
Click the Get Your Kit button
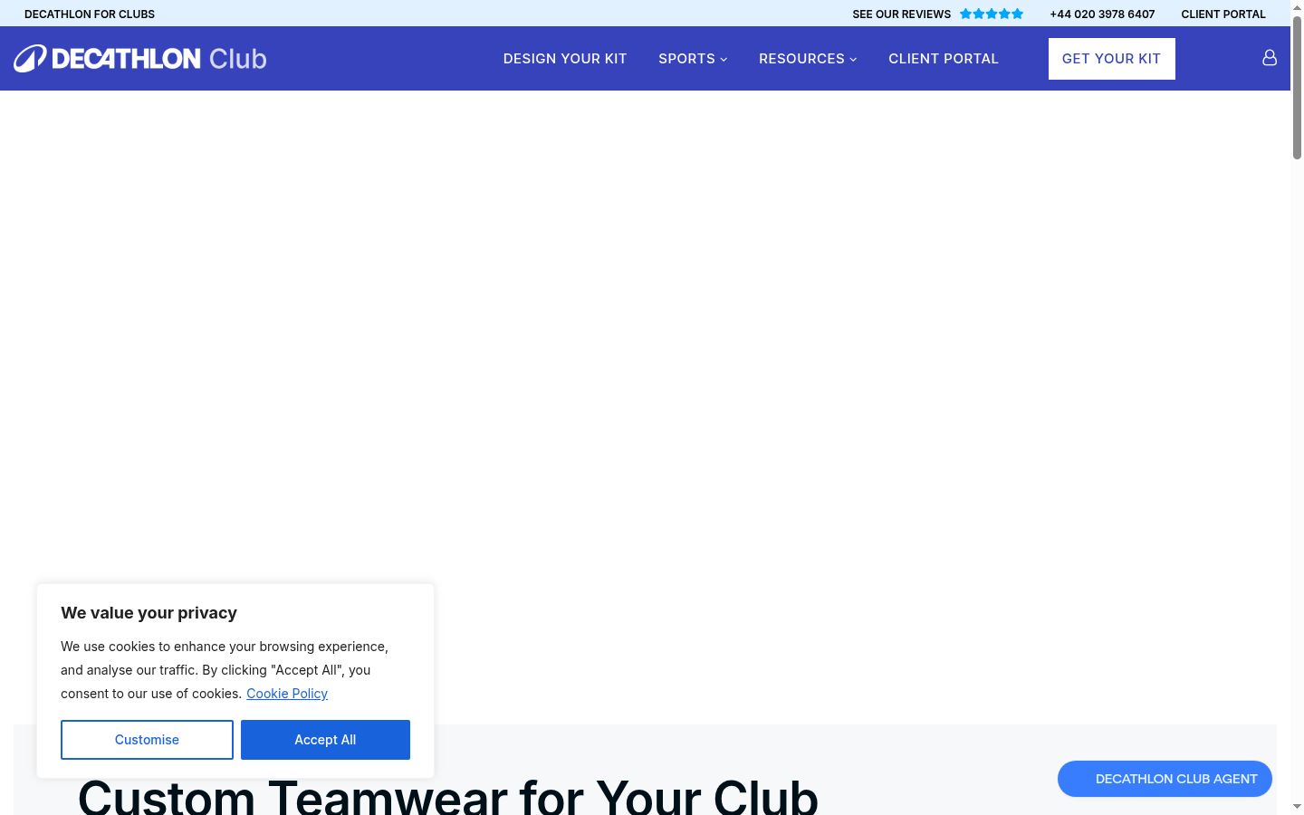pos(1112,59)
